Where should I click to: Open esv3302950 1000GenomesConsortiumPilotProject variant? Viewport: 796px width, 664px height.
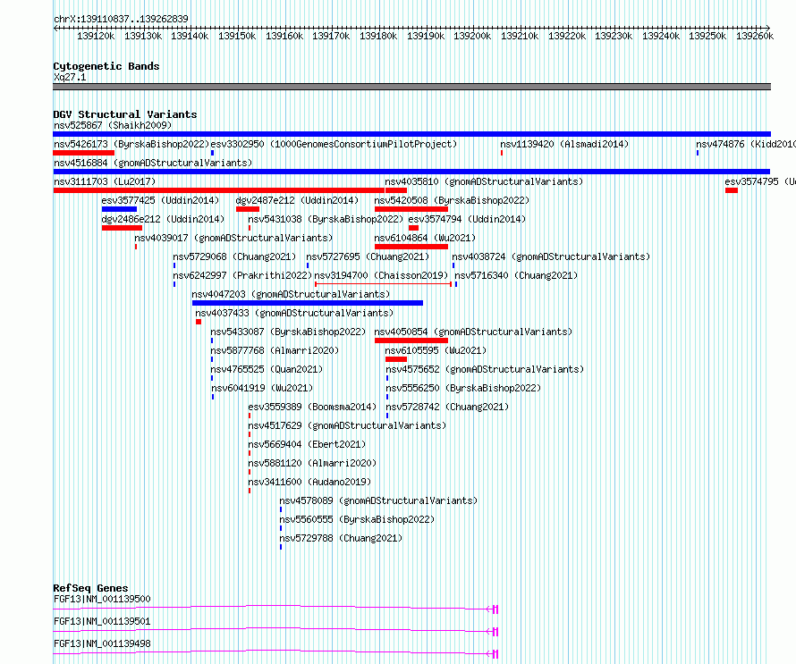tap(334, 144)
